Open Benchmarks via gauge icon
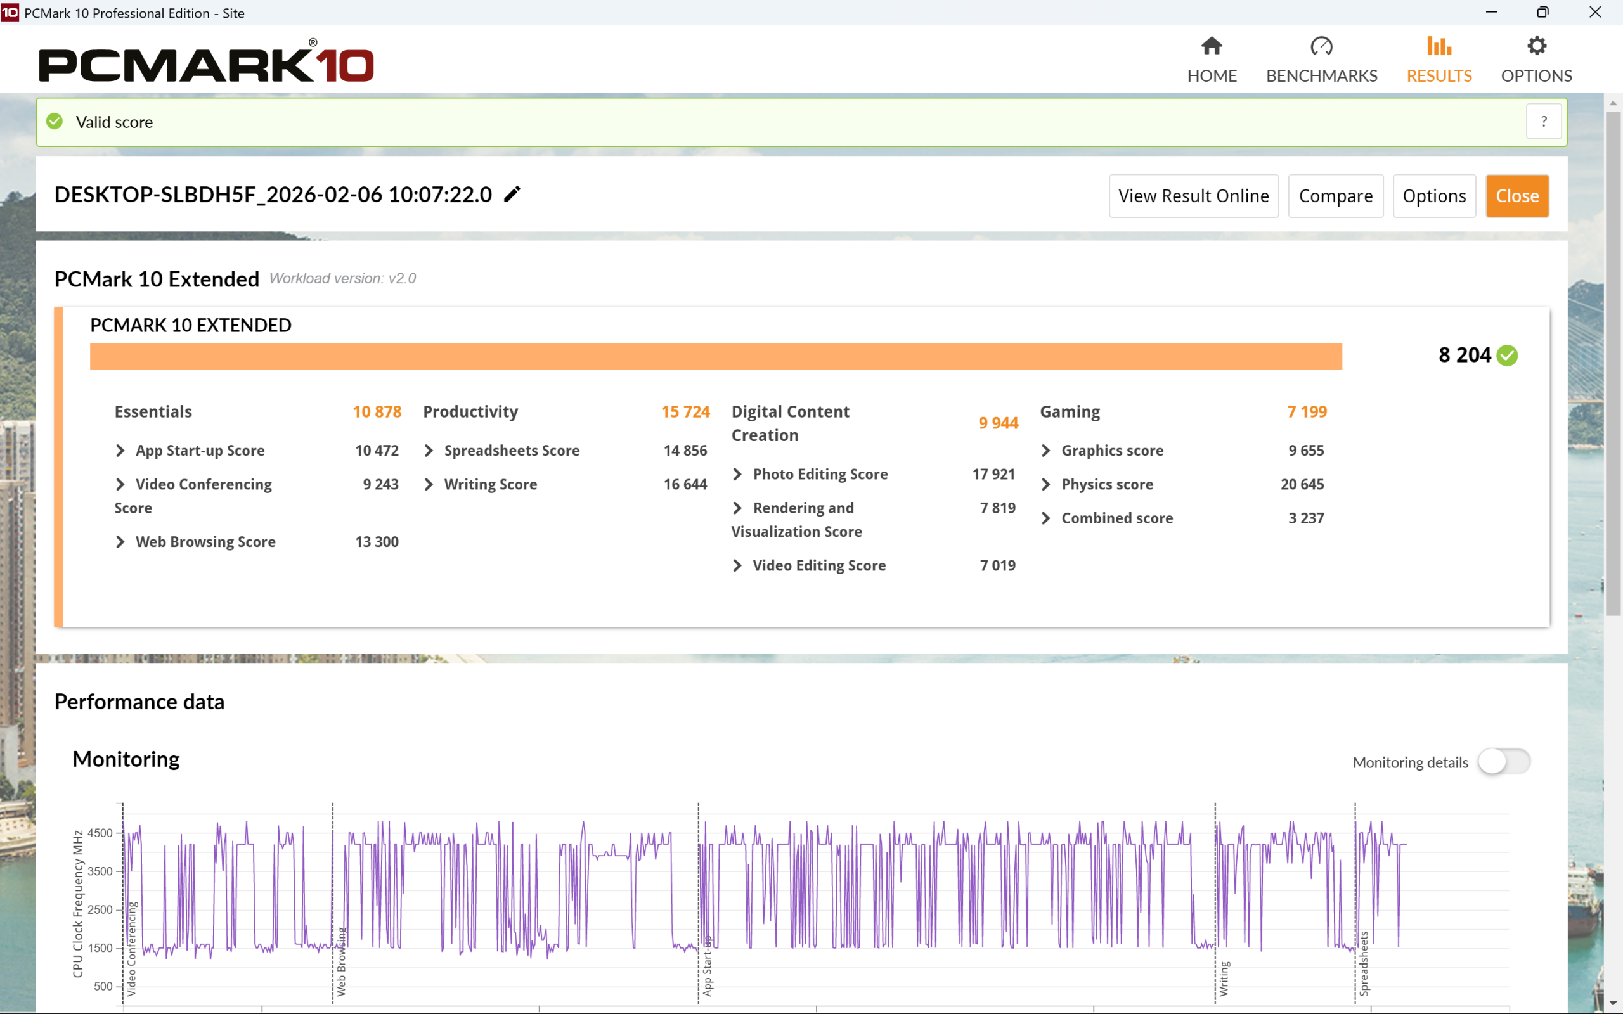 1321,46
